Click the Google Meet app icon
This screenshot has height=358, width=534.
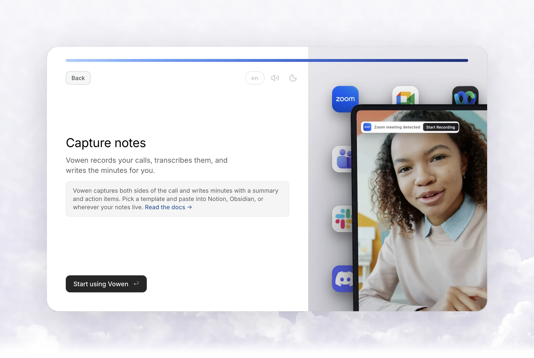tap(405, 95)
